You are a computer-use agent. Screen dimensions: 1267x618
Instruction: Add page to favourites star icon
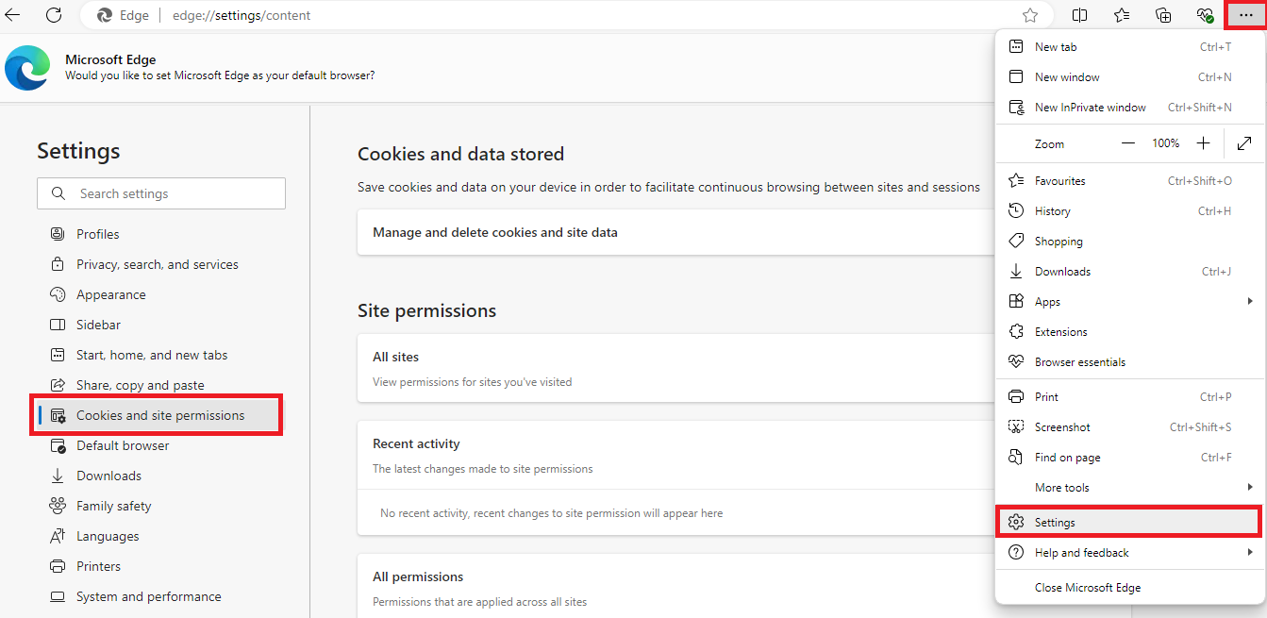1030,15
